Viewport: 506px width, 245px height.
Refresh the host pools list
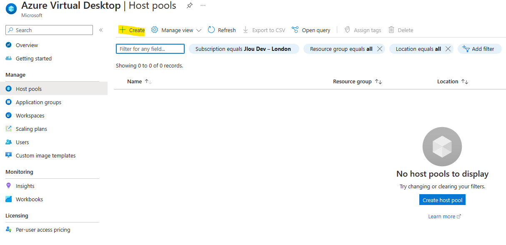tap(227, 30)
